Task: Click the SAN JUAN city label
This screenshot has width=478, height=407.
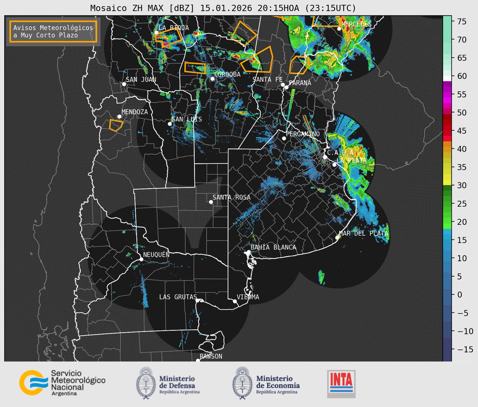Action: pos(141,80)
